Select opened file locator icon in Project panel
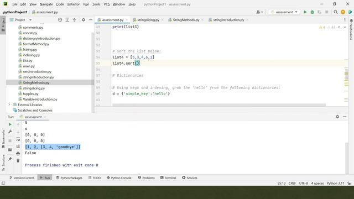354x199 pixels. coord(60,20)
